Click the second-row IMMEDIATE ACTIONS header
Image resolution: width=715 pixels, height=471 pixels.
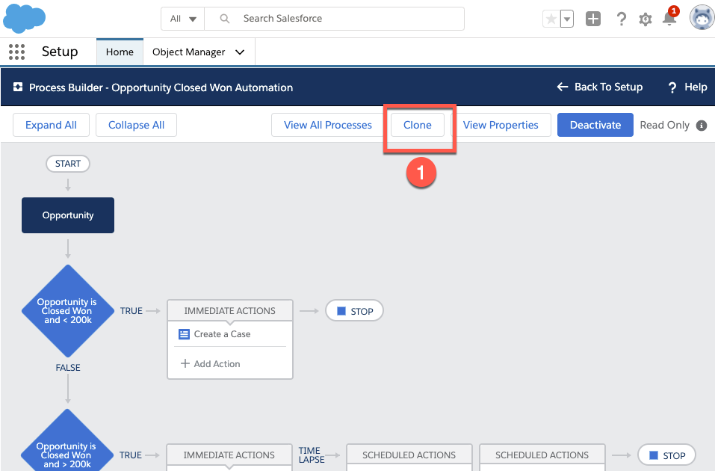point(229,455)
